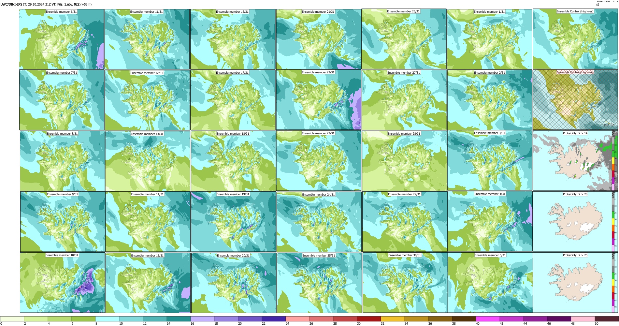Open the Ensemble member 5/31 wind map
Viewport: 619px width, 326px height.
[x=490, y=282]
